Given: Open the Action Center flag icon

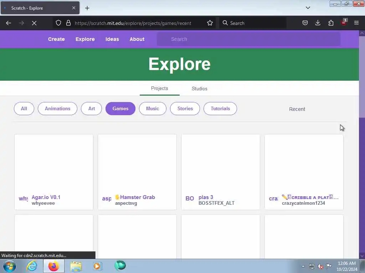Looking at the screenshot, I should pos(329,266).
